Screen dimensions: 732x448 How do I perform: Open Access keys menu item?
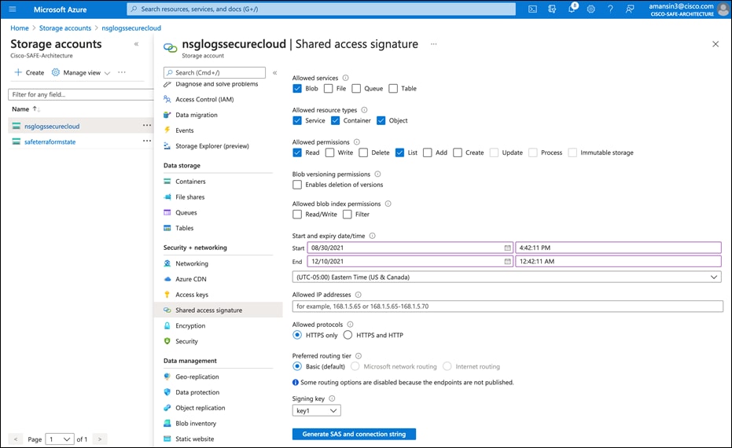point(191,295)
